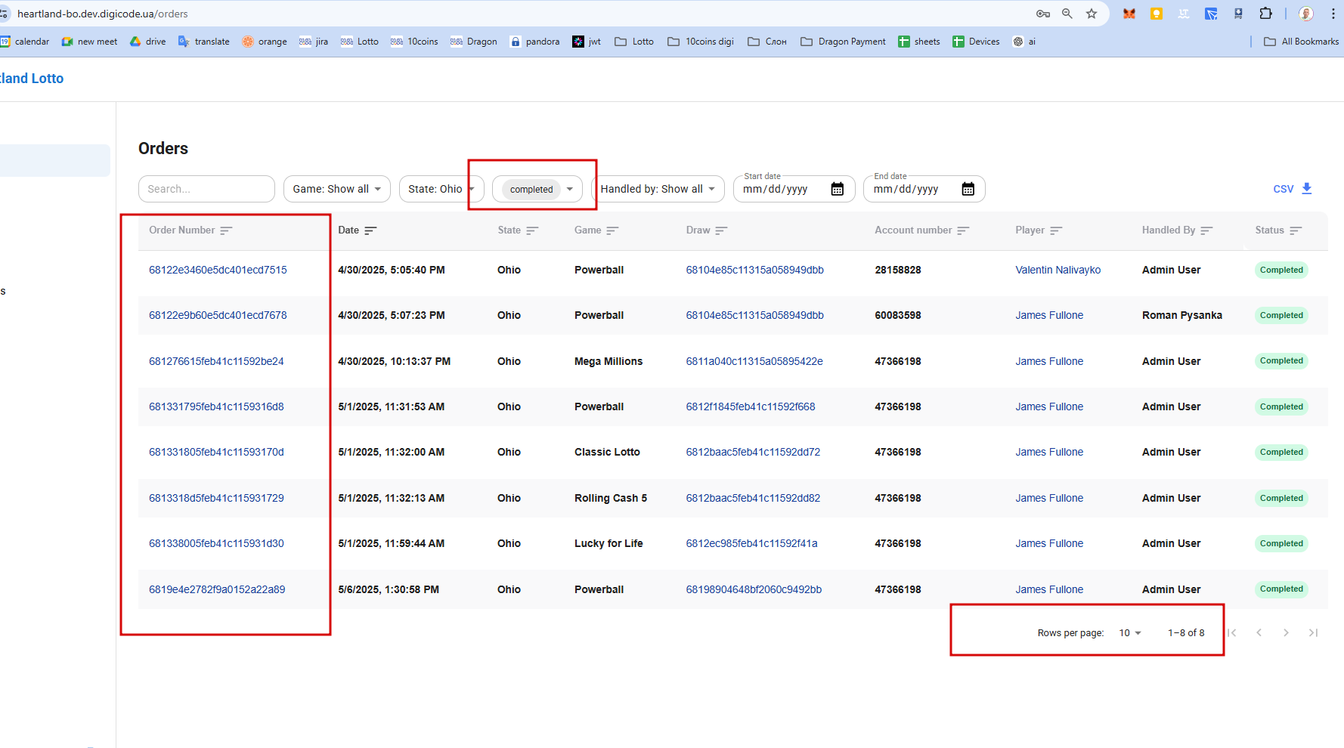Click account number 28158828
The width and height of the screenshot is (1344, 748).
[x=898, y=270]
